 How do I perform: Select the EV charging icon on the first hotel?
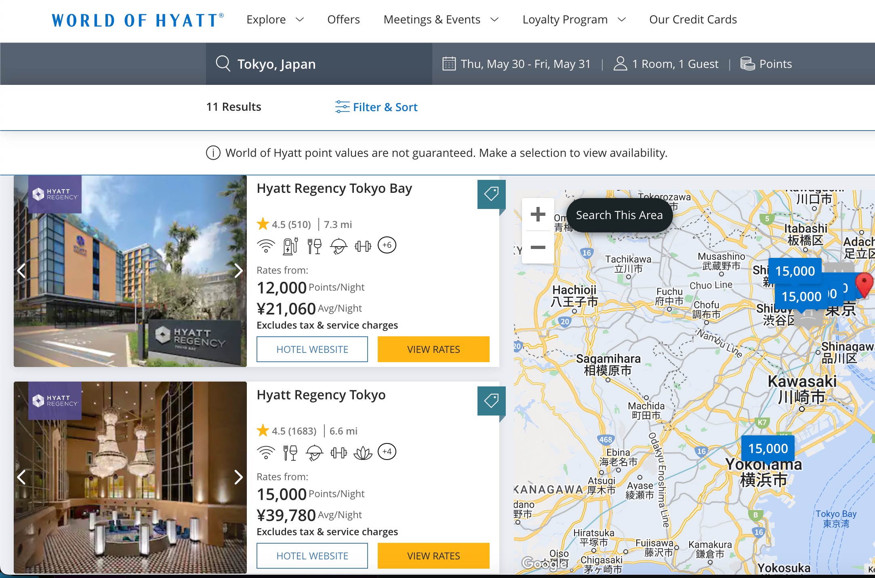point(290,245)
